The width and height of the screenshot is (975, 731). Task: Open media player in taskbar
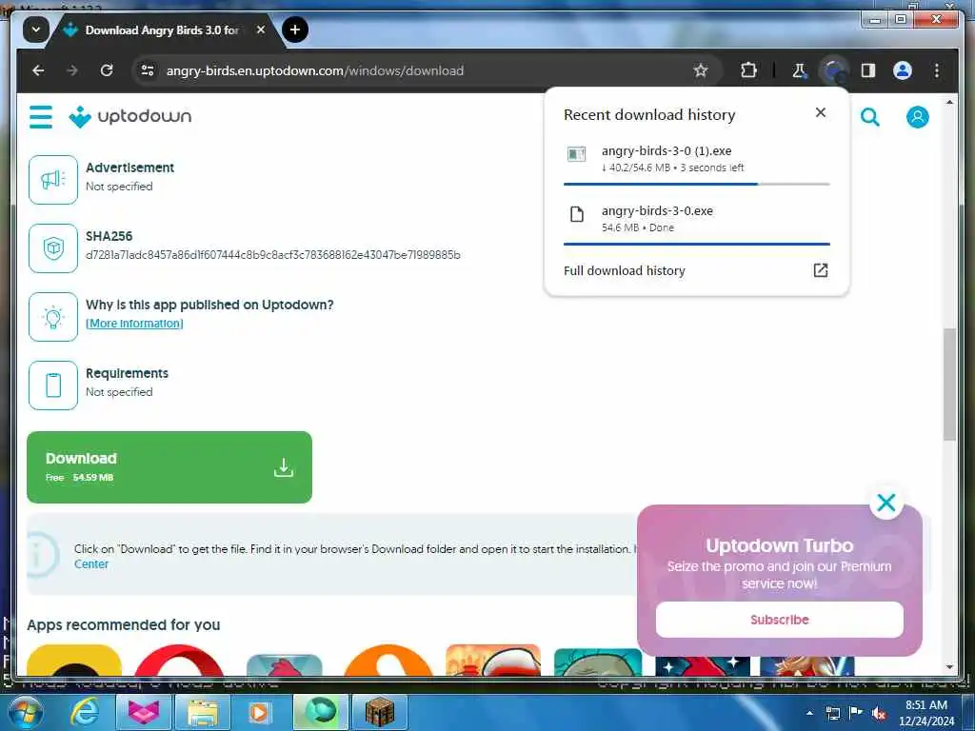point(260,712)
